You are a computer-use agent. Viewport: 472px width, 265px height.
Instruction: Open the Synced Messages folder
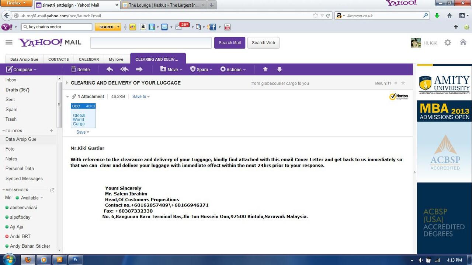coord(24,179)
